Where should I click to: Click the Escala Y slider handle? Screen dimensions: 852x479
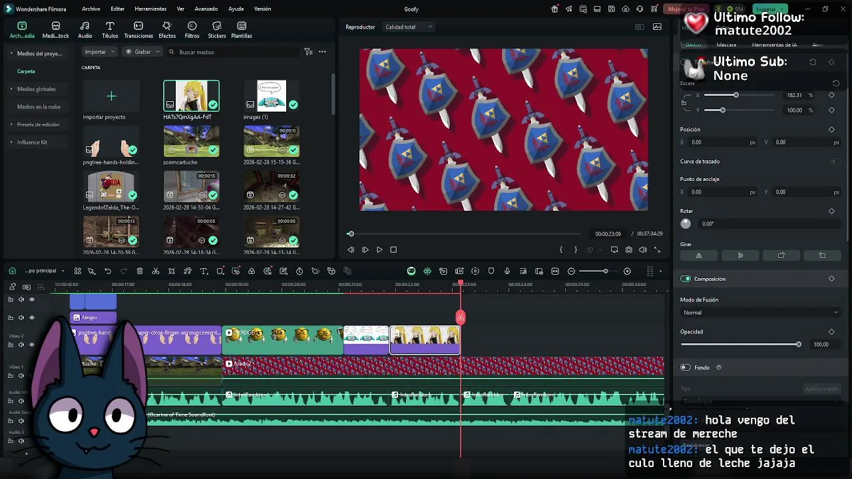(723, 110)
